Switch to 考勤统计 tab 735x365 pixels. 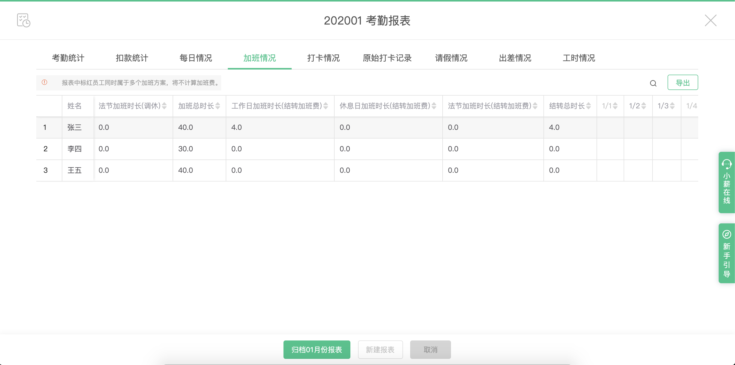[68, 58]
